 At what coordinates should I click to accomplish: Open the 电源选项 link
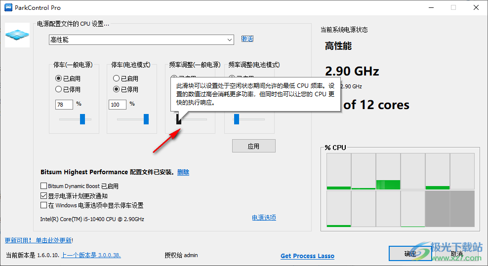pos(264,218)
